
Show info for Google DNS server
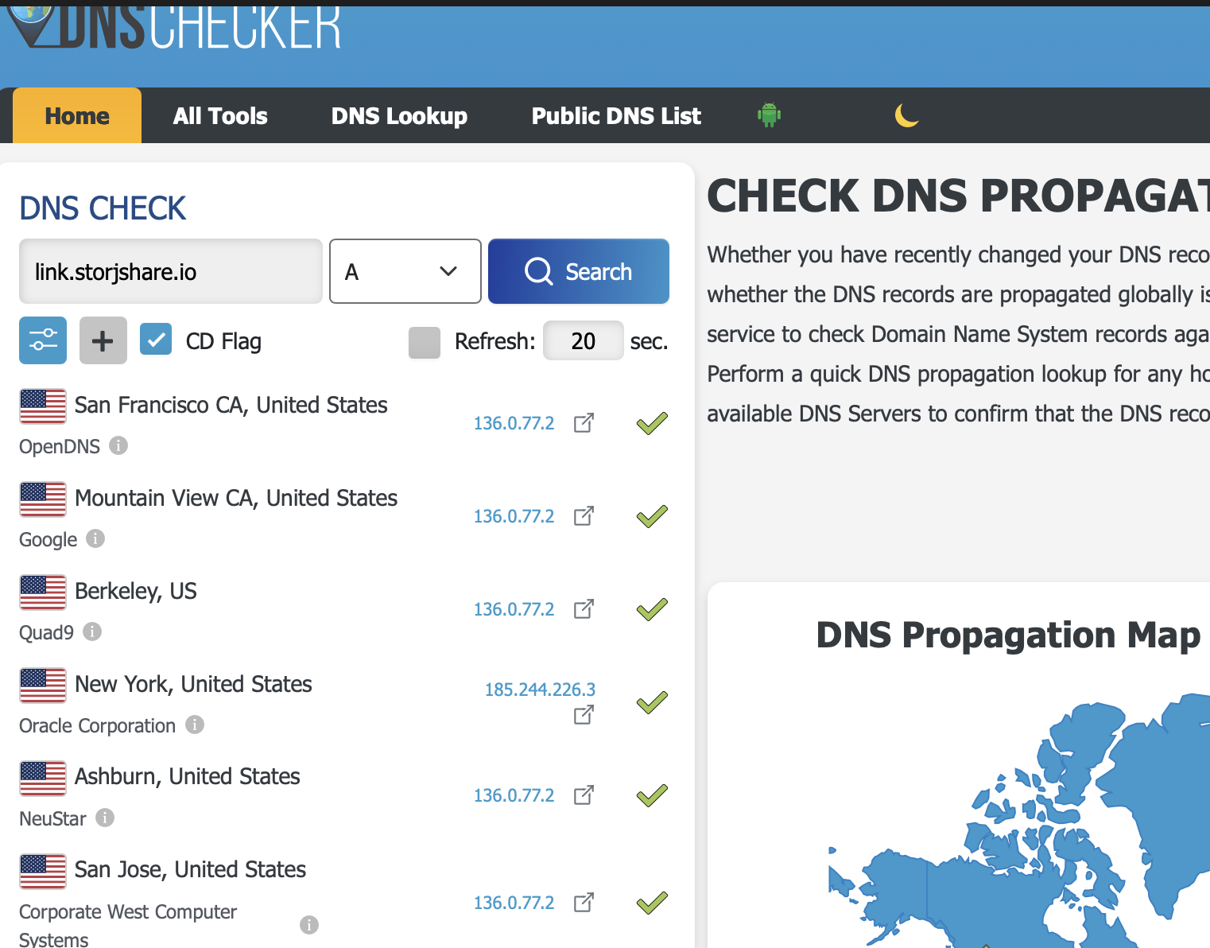tap(95, 539)
